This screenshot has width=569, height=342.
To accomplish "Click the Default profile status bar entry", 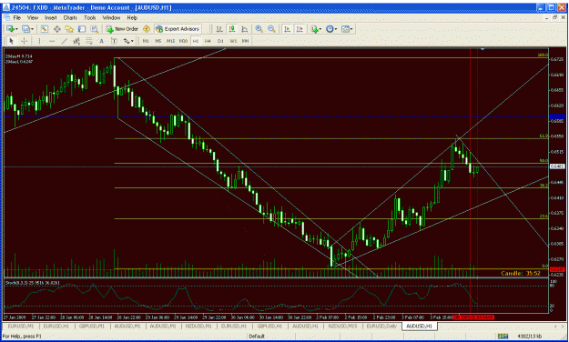I will (257, 337).
